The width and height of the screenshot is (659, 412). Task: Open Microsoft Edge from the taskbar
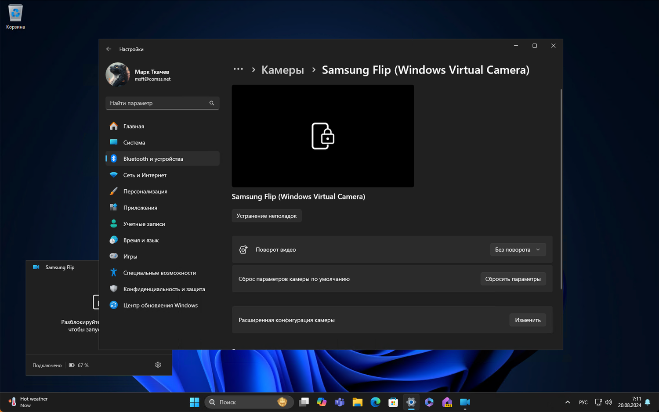tap(375, 402)
